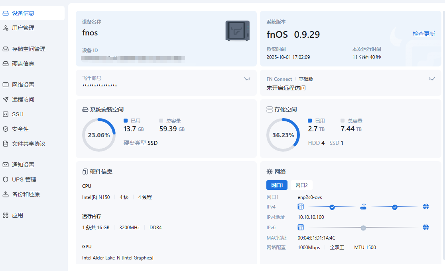This screenshot has width=445, height=271.
Task: Open 存储空间管理 settings
Action: (28, 49)
